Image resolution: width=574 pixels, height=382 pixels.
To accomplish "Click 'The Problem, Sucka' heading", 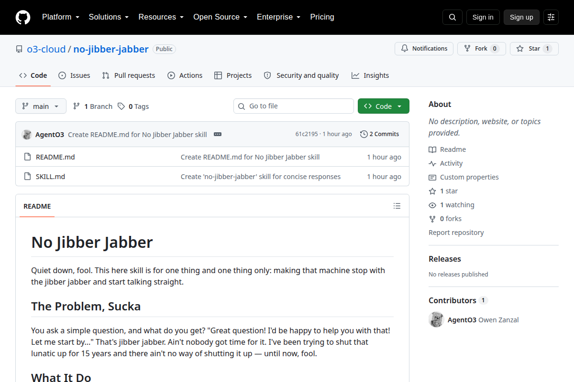I will 86,306.
